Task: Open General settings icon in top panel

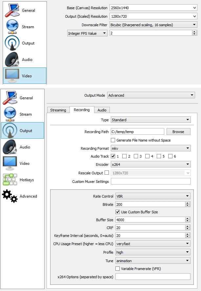Action: (12, 10)
